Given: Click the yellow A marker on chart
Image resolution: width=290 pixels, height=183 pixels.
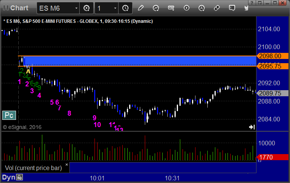Looking at the screenshot, I should [x=28, y=71].
